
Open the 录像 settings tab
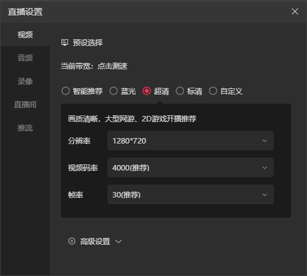click(25, 81)
